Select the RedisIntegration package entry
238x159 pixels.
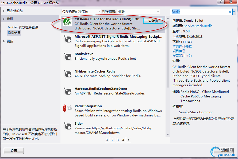point(113,111)
